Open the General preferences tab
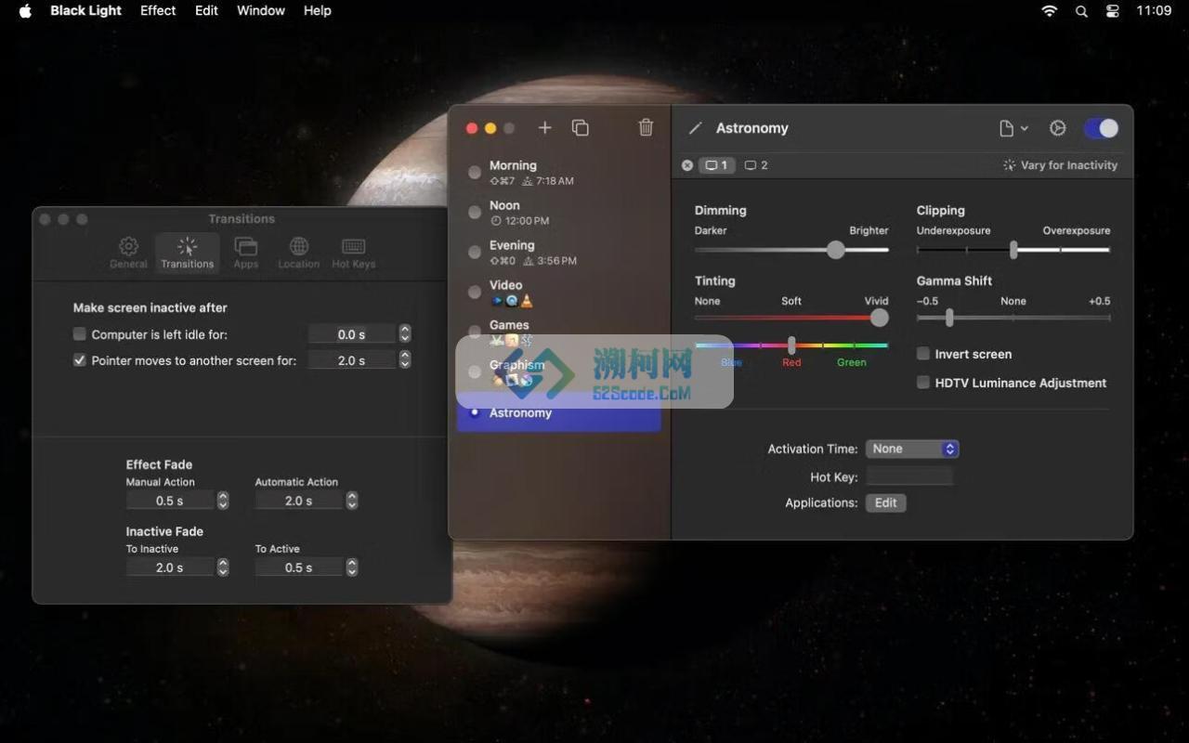 128,252
